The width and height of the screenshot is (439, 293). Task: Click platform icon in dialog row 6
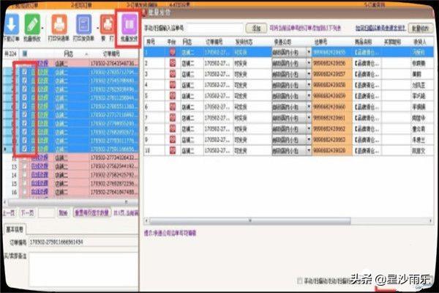[173, 107]
